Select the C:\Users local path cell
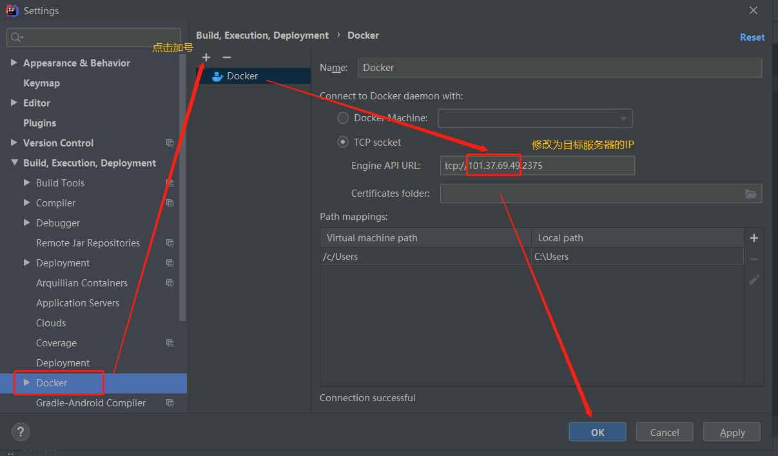 tap(637, 256)
